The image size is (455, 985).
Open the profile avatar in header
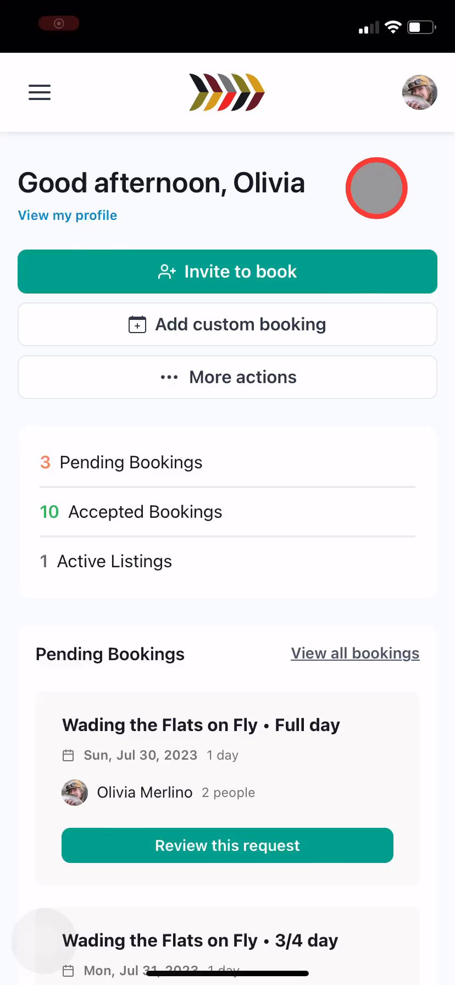[419, 92]
